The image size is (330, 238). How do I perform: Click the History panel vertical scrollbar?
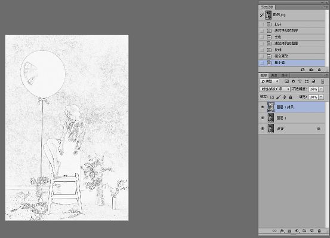326,38
